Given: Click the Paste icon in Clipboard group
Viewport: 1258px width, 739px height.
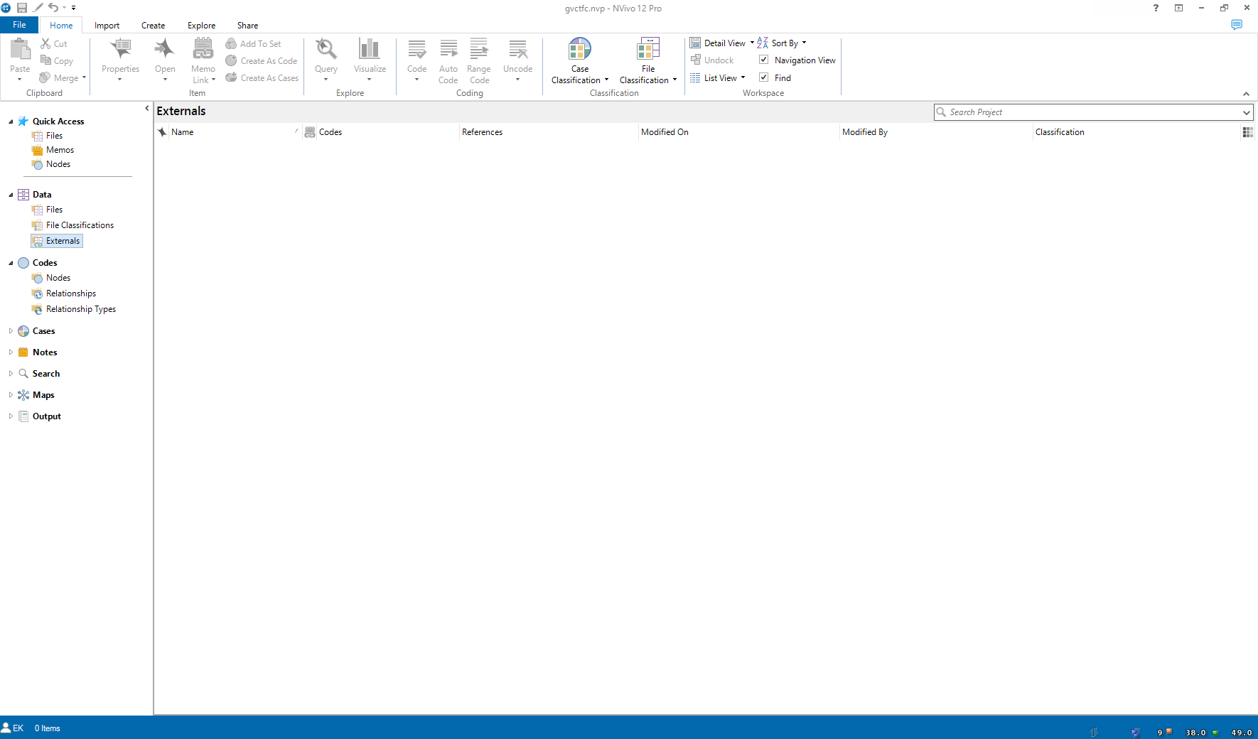Looking at the screenshot, I should [20, 49].
